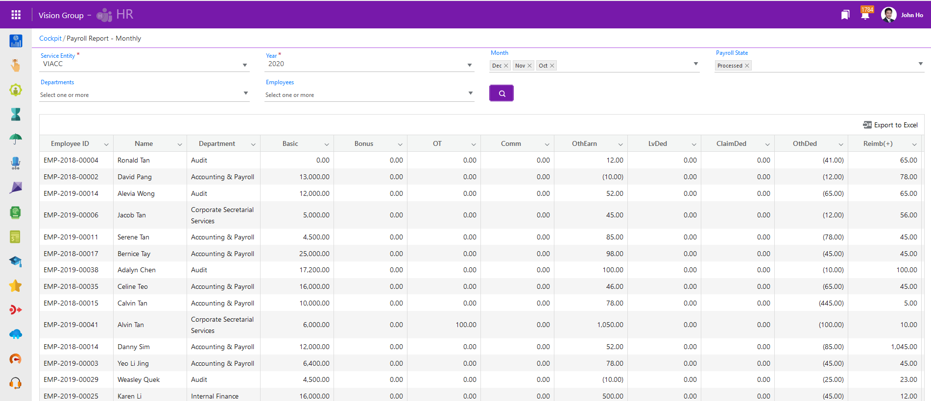Click the Export to Excel button
This screenshot has height=401, width=931.
(890, 125)
